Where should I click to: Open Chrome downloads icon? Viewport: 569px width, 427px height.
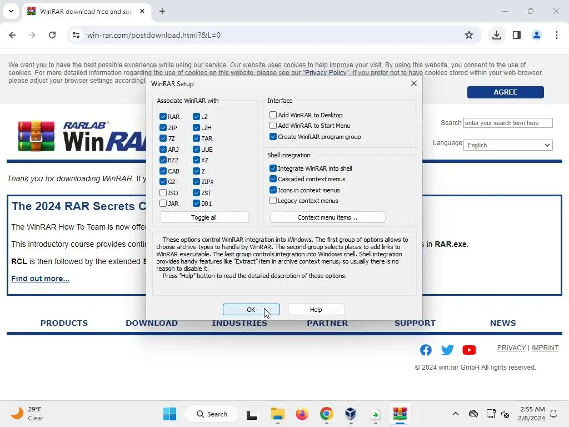497,35
